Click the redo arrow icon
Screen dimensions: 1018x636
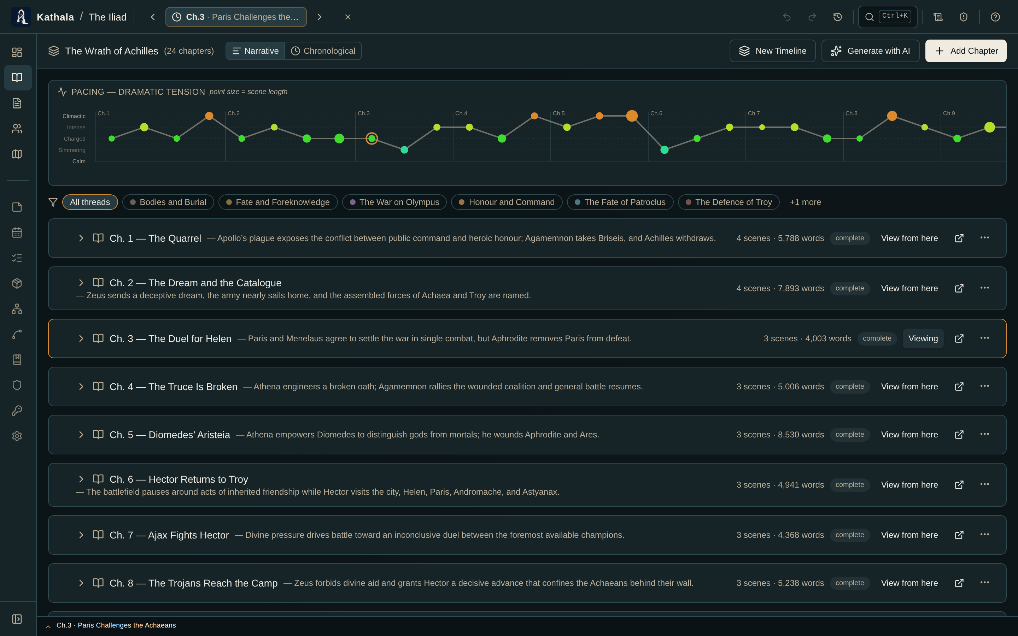[x=812, y=17]
